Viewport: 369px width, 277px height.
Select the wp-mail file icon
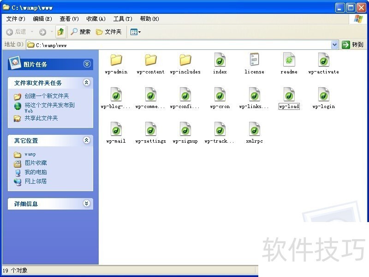pos(116,129)
